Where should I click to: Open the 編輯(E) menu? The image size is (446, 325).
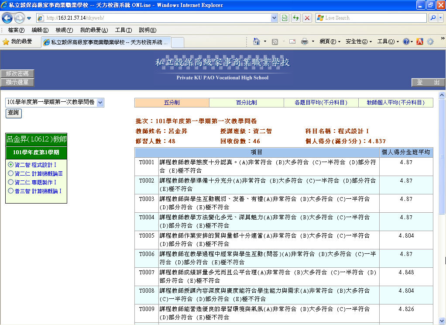[x=40, y=30]
